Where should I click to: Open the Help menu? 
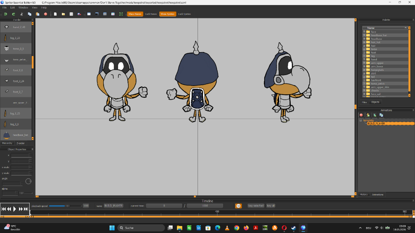click(44, 8)
